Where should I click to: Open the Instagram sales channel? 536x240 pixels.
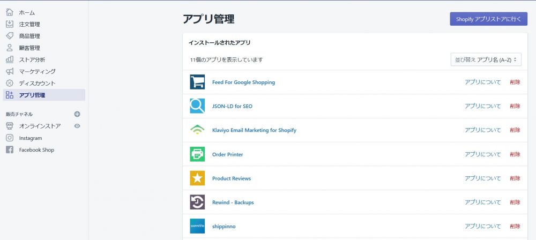(x=30, y=138)
